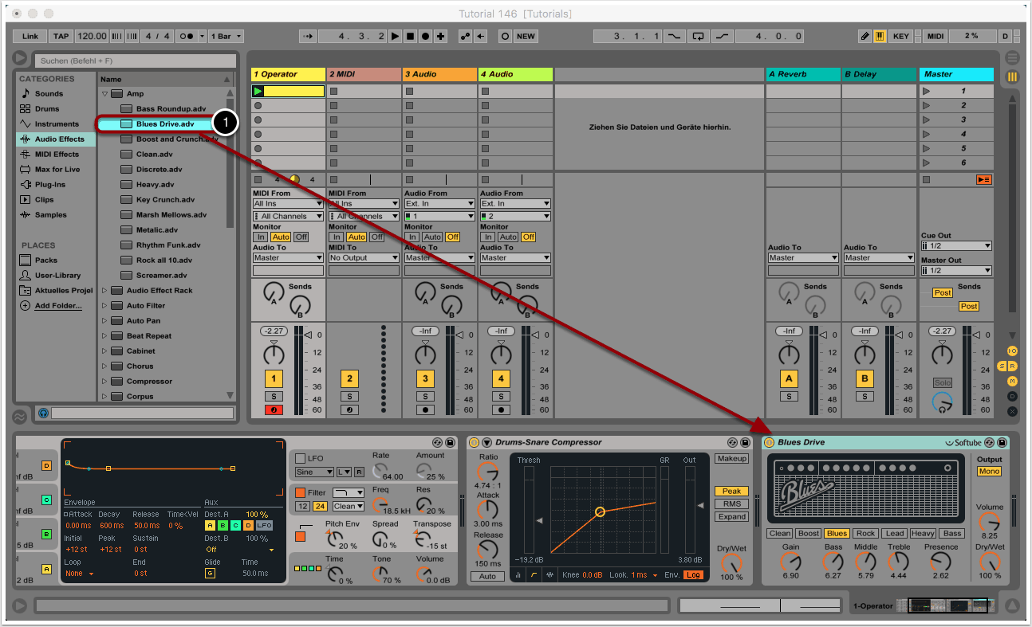Launch the clip in 1 Operator track

[x=258, y=92]
